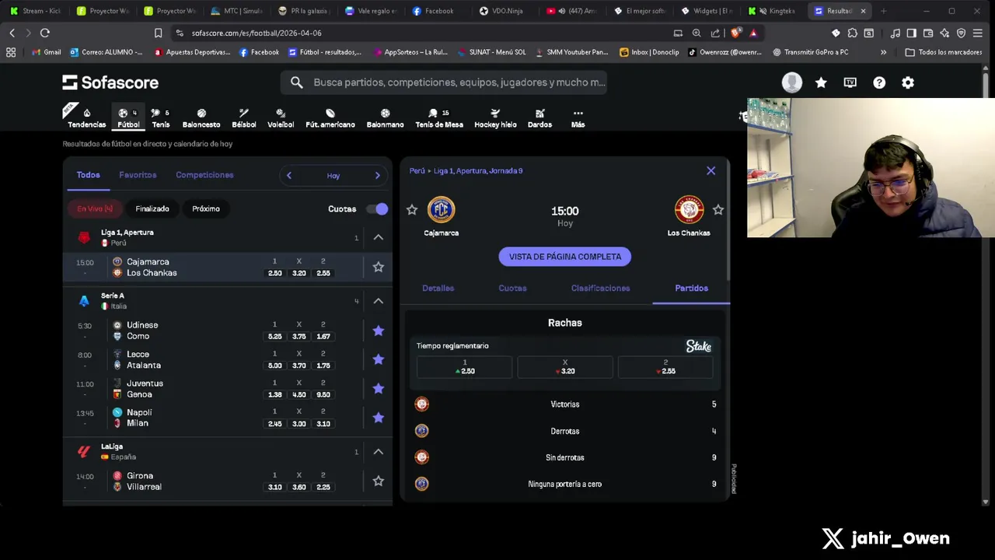Toggle the Cuotas odds switch
Image resolution: width=995 pixels, height=560 pixels.
click(x=377, y=208)
